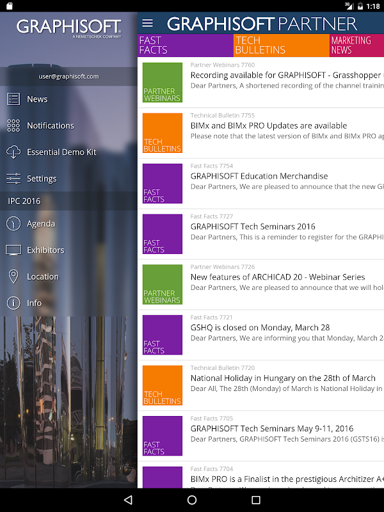Viewport: 384px width, 512px height.
Task: Click the 'Partner Webinars 7726' label
Action: coord(223,267)
